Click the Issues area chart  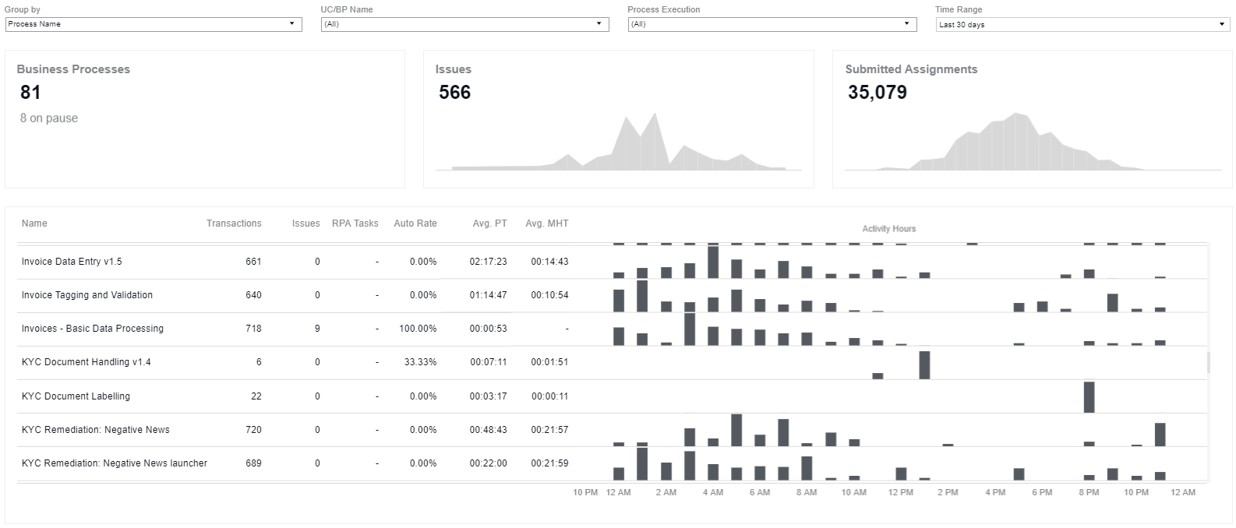click(619, 142)
